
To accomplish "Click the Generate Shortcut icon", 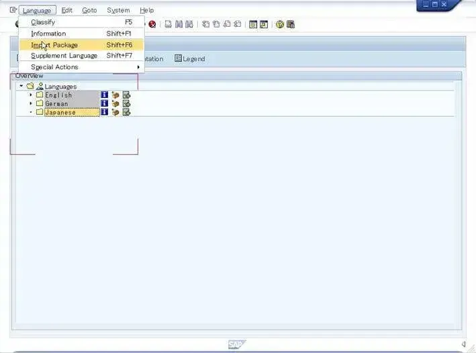I will pyautogui.click(x=264, y=24).
